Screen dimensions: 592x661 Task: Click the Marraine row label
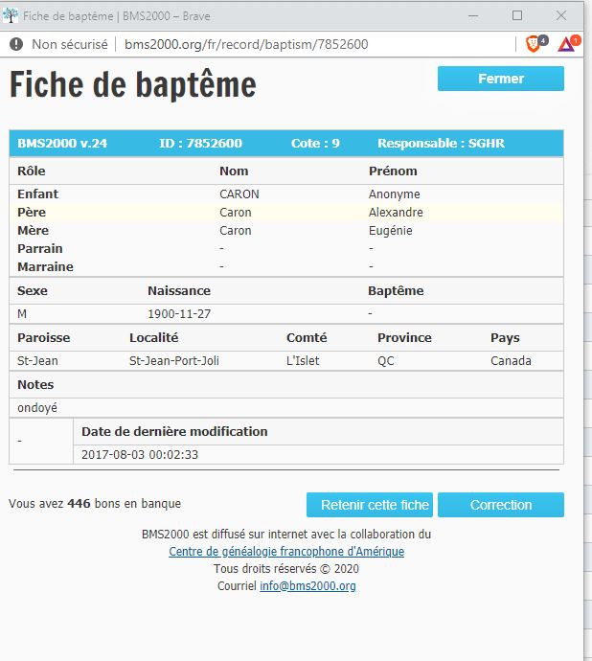(x=46, y=267)
